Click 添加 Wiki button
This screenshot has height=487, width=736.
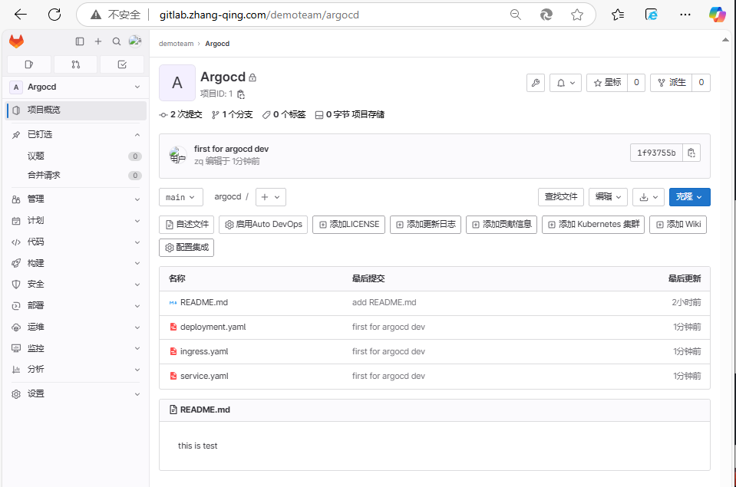click(x=678, y=224)
